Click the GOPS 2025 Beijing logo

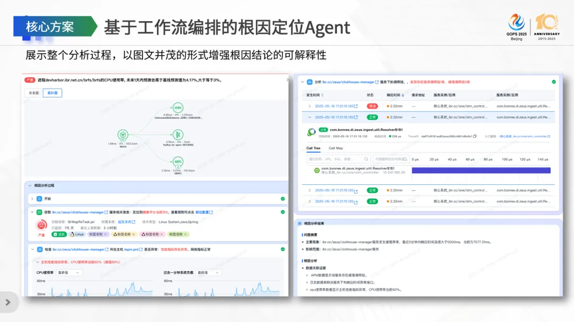[516, 27]
